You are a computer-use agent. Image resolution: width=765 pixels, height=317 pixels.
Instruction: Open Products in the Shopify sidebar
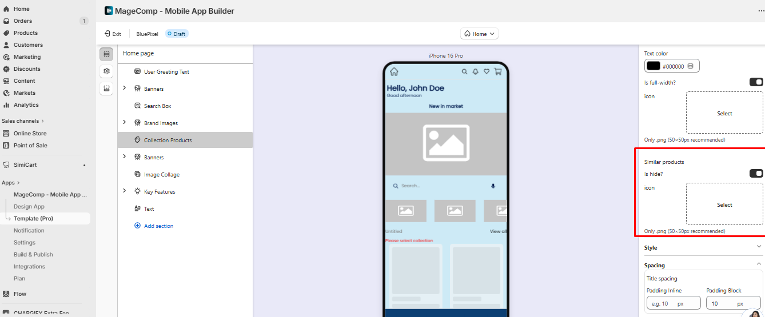[x=26, y=33]
